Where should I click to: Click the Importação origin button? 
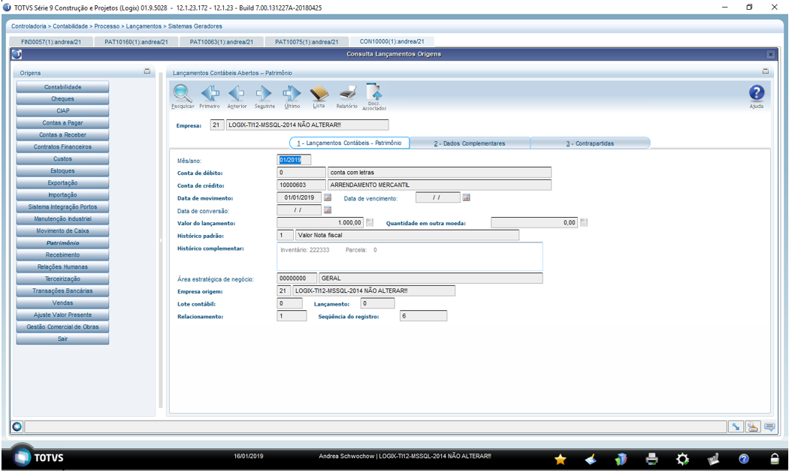(x=62, y=195)
